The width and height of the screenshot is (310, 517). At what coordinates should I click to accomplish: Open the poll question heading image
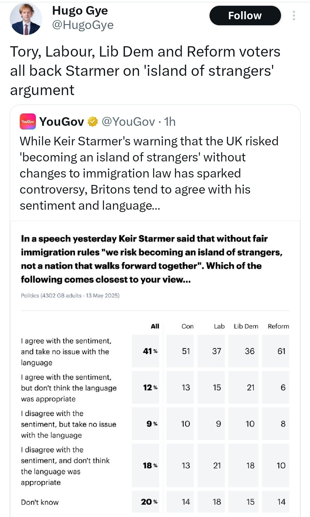pyautogui.click(x=152, y=259)
